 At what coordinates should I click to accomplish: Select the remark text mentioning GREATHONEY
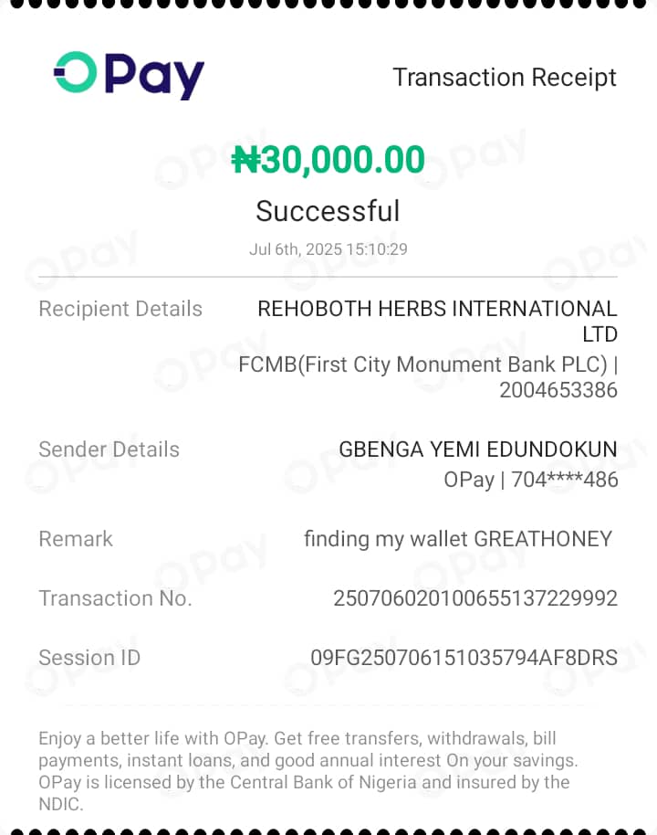click(x=457, y=539)
